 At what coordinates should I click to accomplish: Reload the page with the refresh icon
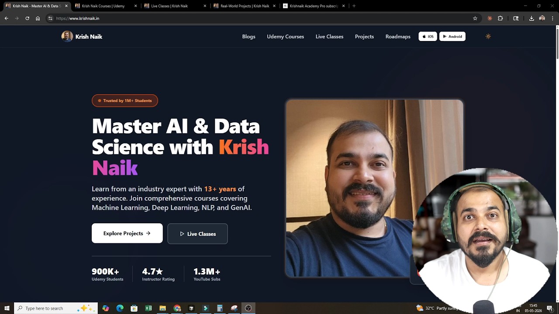[x=27, y=18]
